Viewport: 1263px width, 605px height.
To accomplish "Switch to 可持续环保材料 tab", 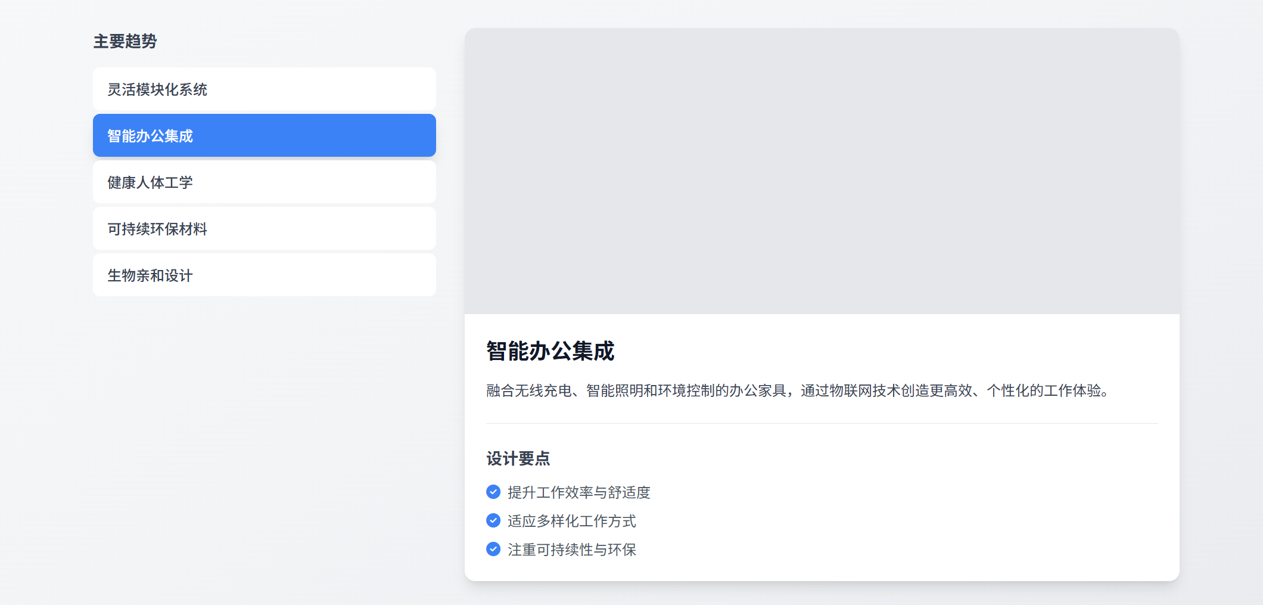I will pyautogui.click(x=265, y=228).
